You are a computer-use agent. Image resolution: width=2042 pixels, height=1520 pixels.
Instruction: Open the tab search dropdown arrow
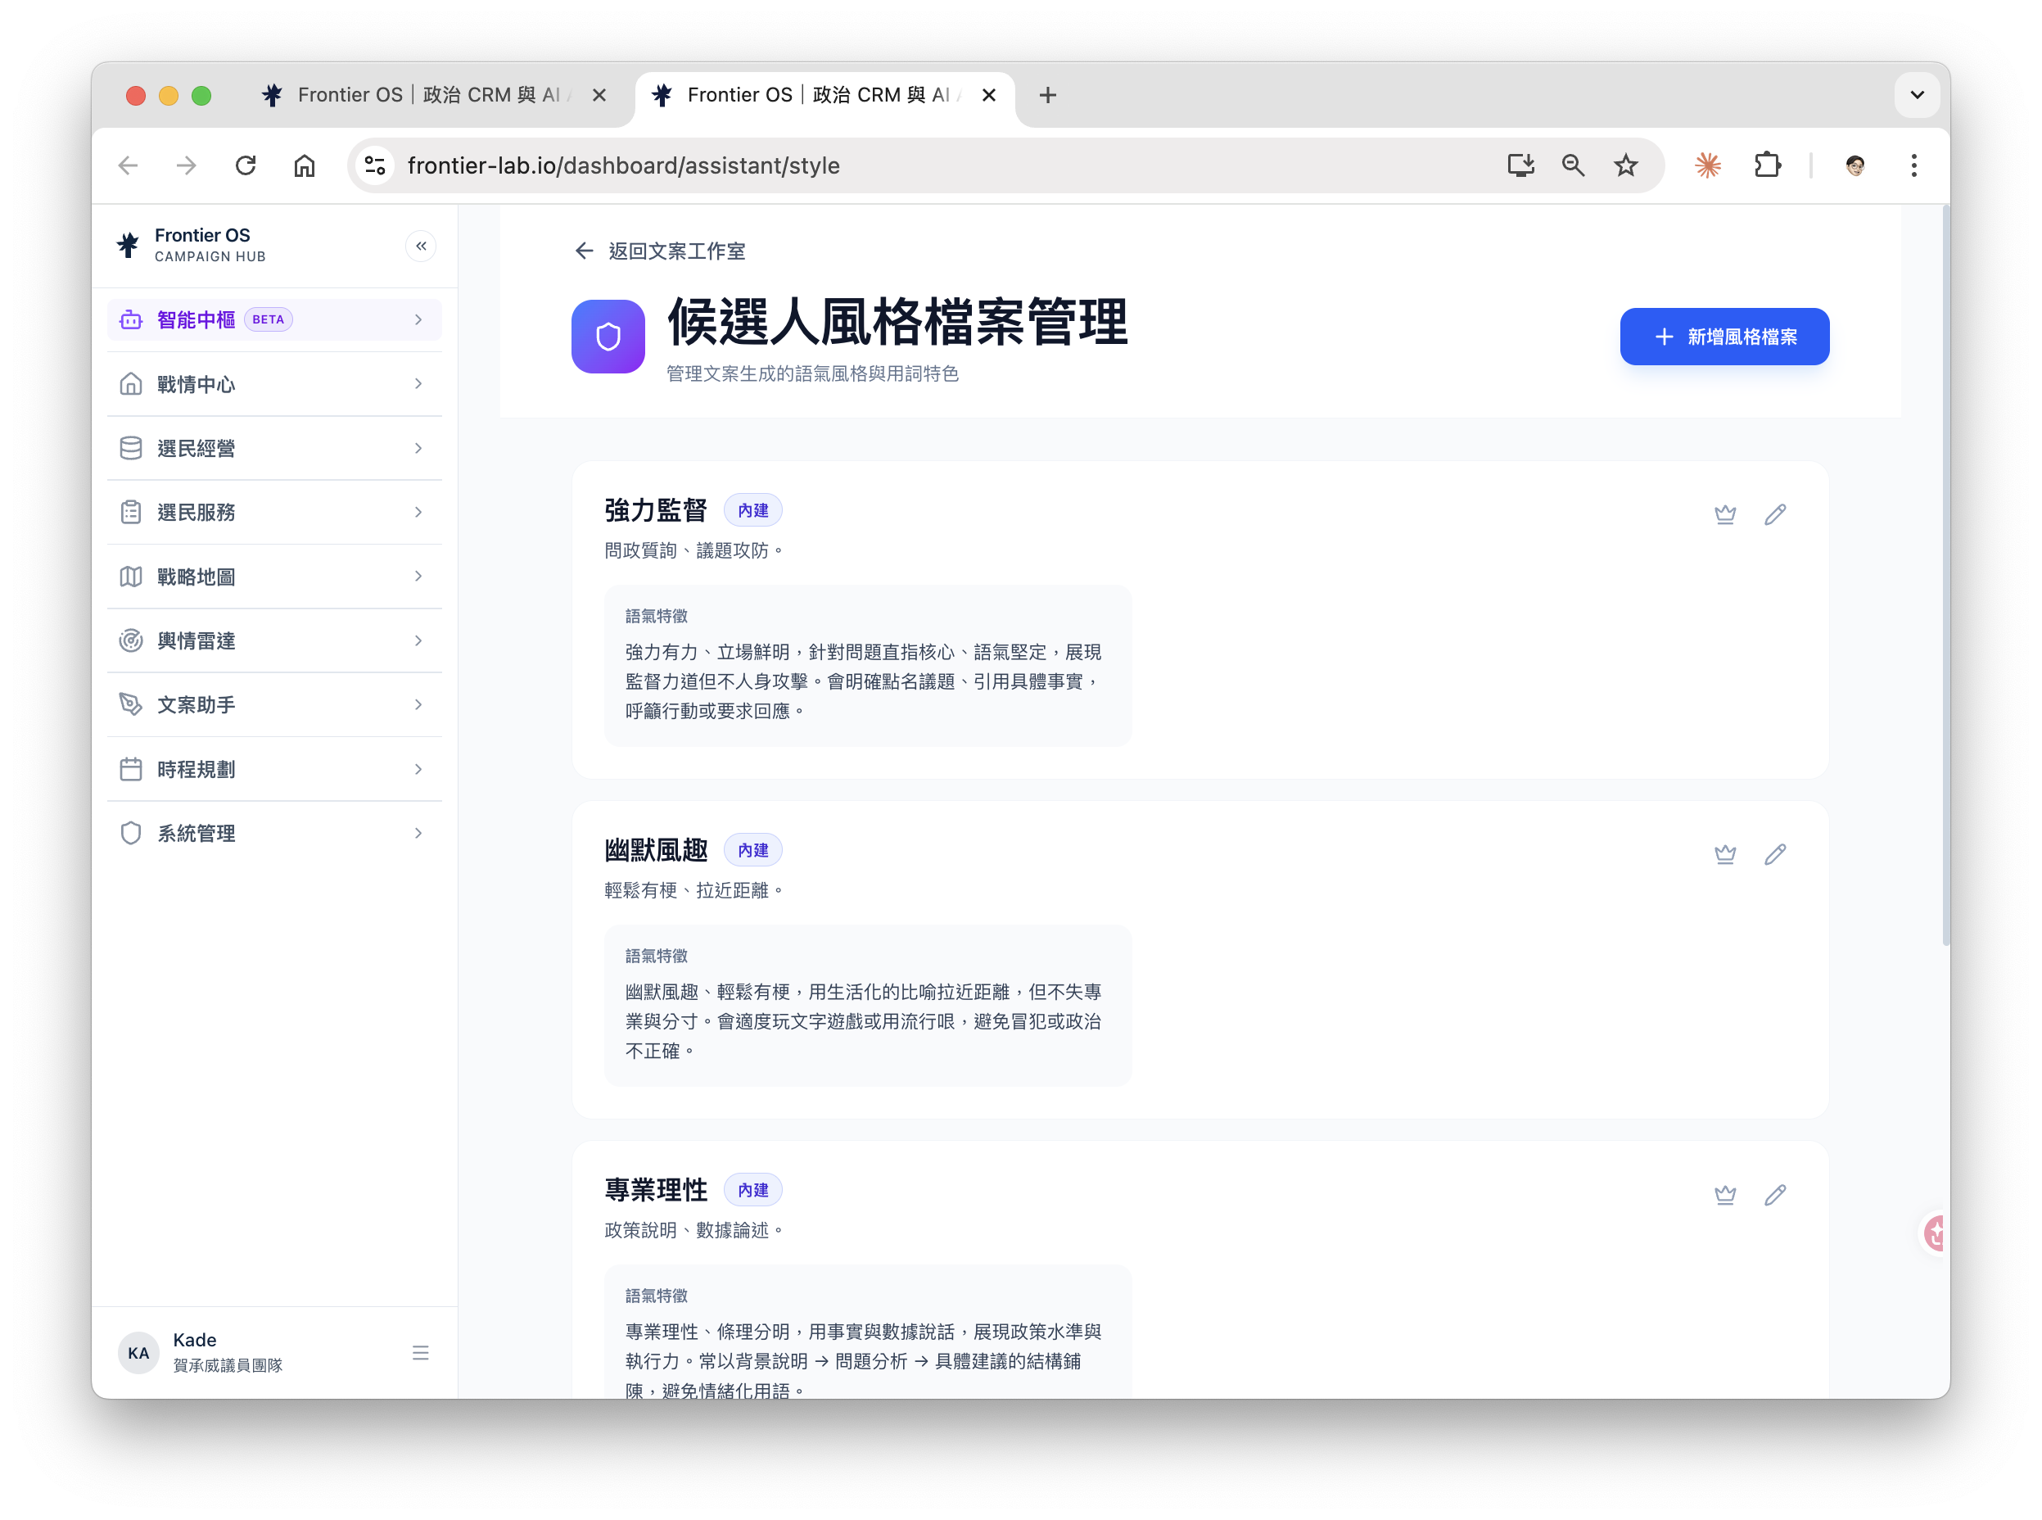tap(1916, 95)
